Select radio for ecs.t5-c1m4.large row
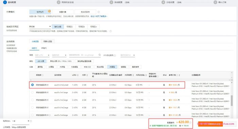The image size is (238, 129). [x=32, y=115]
